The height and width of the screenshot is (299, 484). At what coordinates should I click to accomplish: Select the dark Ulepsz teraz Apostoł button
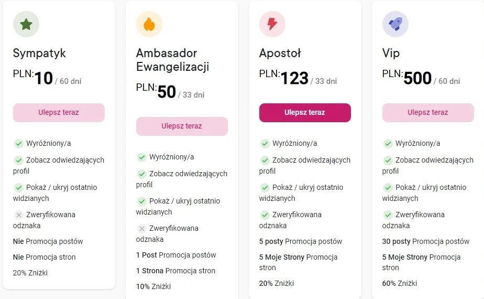305,113
